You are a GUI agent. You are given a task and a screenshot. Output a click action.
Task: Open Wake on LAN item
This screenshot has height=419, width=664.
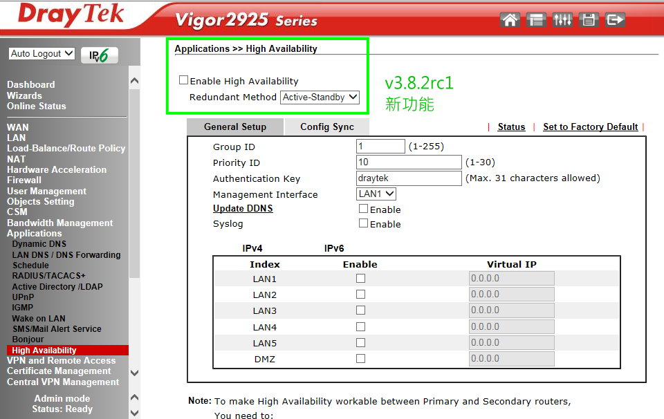point(39,318)
